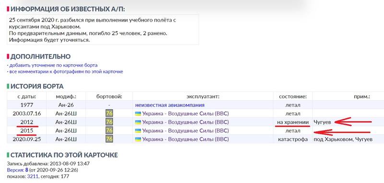Click 'под Харьковом, Чугуев' note cell
This screenshot has width=384, height=183.
[x=343, y=139]
